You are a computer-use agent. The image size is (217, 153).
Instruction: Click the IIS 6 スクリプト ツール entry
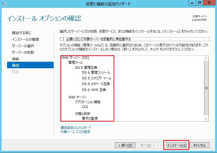pyautogui.click(x=96, y=78)
